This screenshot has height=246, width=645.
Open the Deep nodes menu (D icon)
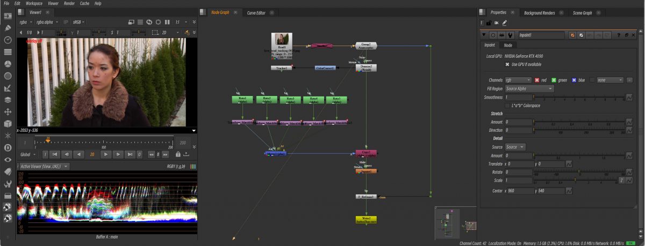coord(8,147)
